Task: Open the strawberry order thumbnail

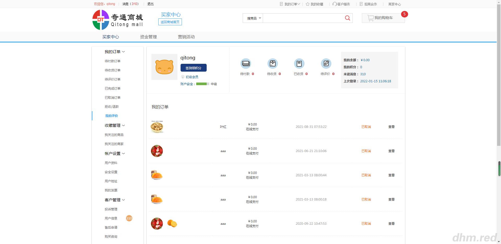Action: 157,151
